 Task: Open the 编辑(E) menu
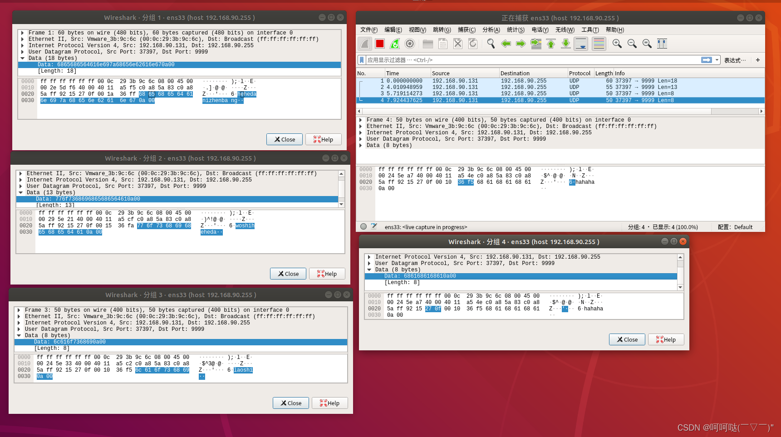393,29
